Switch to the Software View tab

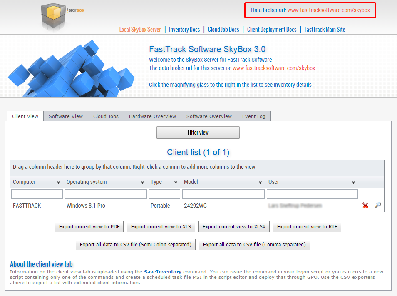tap(66, 116)
